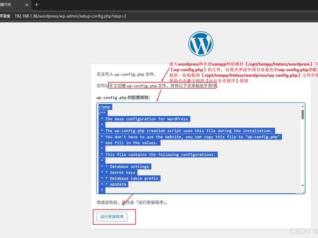The height and width of the screenshot is (238, 318).
Task: Click the 'Database table prefix' line
Action: pos(134,178)
